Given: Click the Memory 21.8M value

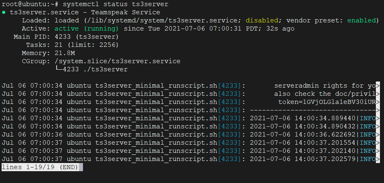Looking at the screenshot, I should (65, 53).
